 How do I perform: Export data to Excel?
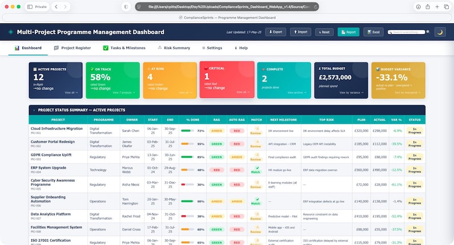[x=373, y=32]
